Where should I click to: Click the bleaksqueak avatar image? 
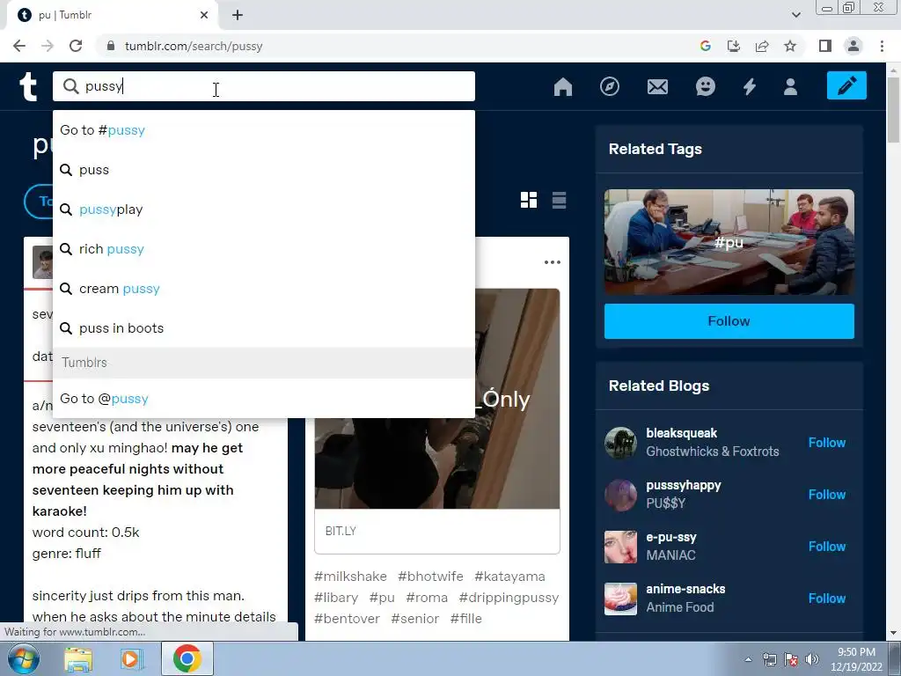tap(620, 443)
